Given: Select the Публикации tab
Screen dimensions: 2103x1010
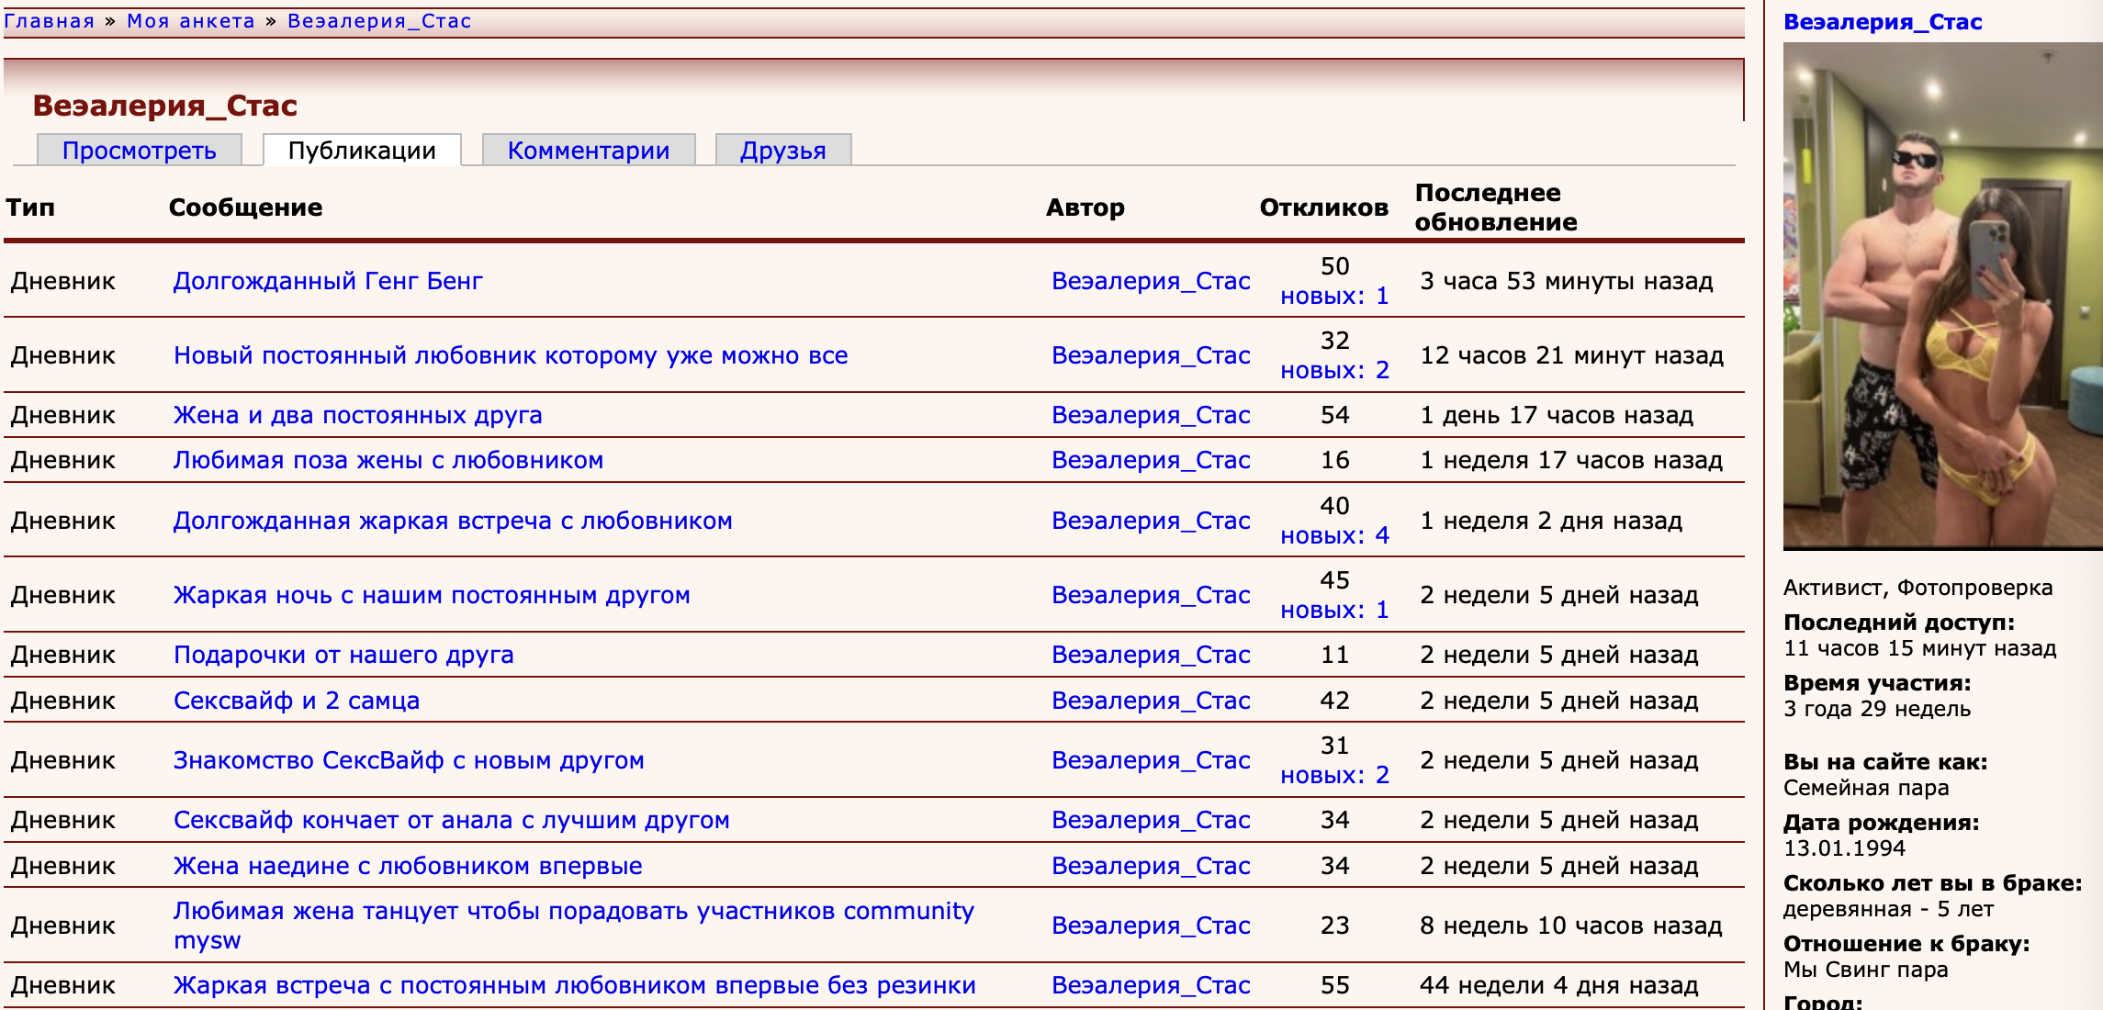Looking at the screenshot, I should click(x=362, y=151).
